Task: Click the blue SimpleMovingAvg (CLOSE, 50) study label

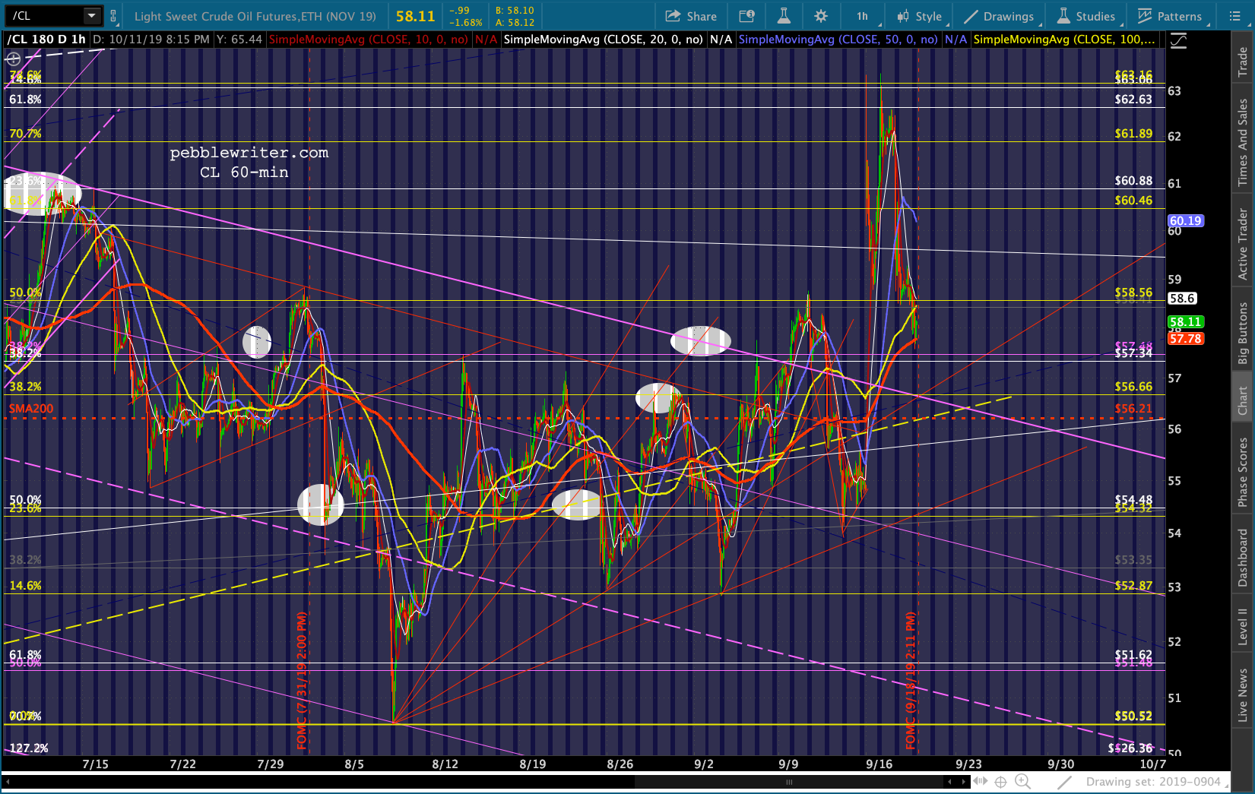Action: (838, 40)
